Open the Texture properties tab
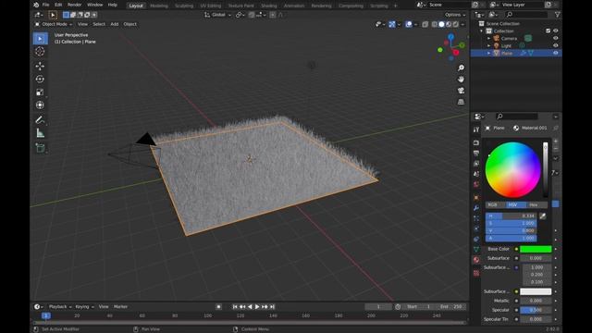 click(x=476, y=273)
